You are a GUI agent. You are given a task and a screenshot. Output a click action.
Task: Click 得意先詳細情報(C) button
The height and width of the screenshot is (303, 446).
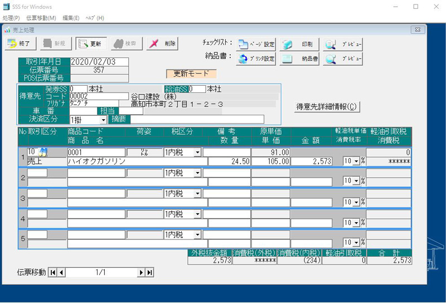327,106
